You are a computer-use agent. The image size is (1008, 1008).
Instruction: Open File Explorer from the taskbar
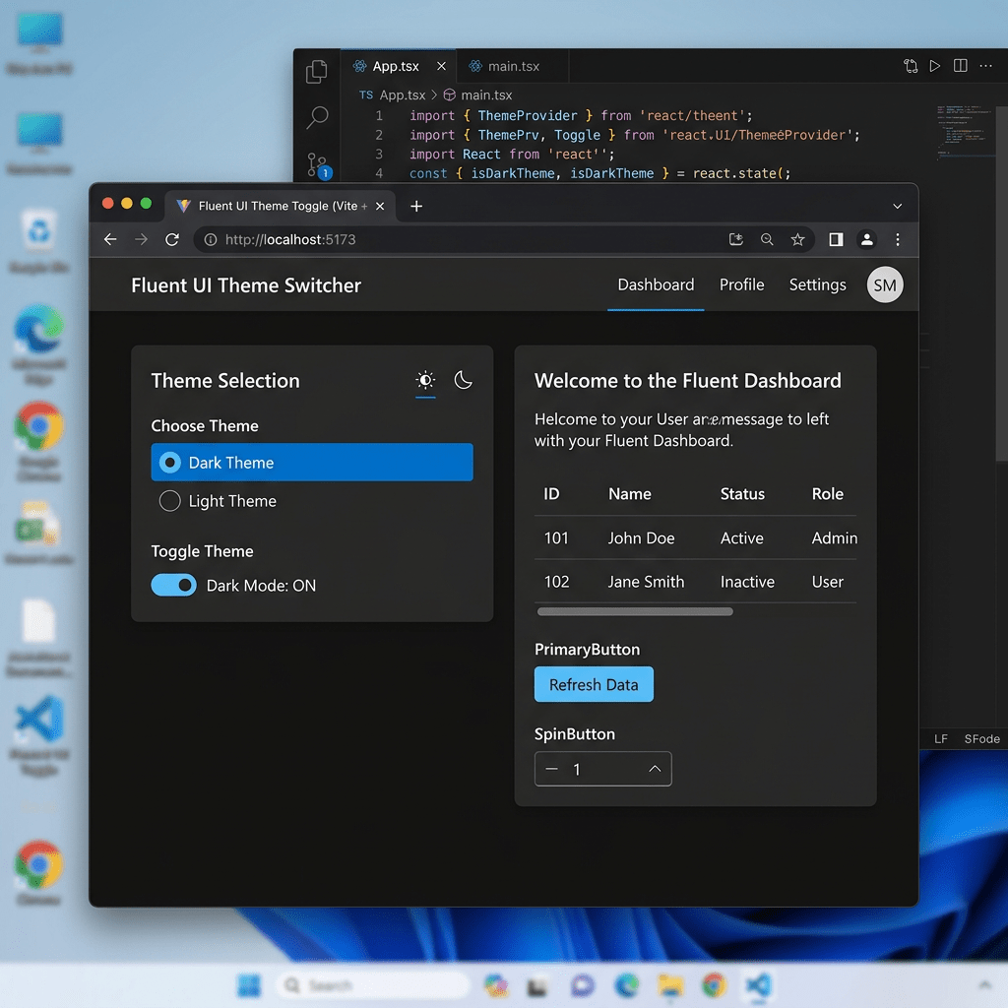click(x=670, y=985)
